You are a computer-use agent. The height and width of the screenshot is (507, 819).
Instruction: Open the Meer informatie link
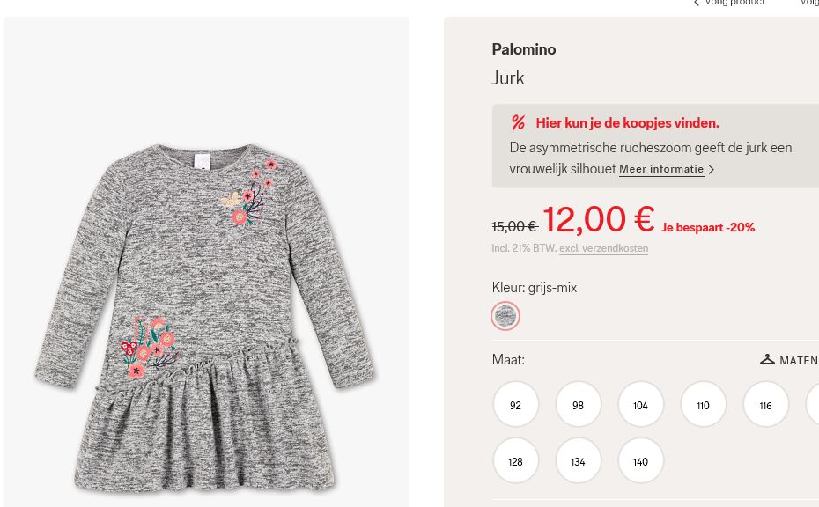click(x=661, y=169)
